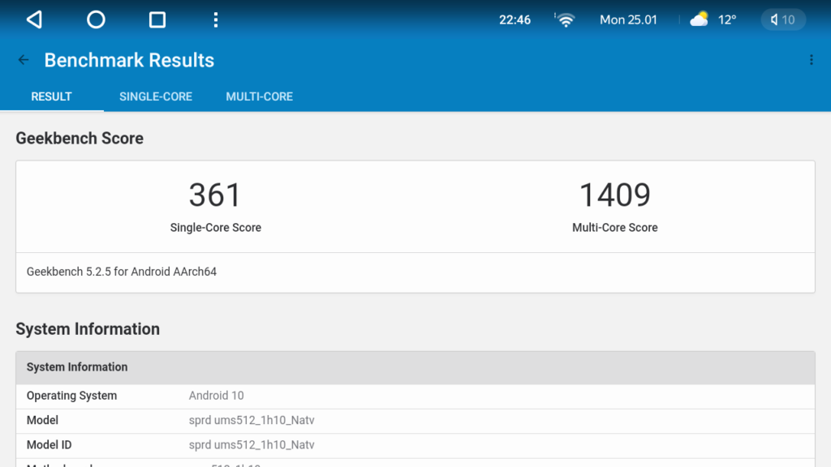Open the Benchmark Results overflow menu
831x467 pixels.
[811, 60]
